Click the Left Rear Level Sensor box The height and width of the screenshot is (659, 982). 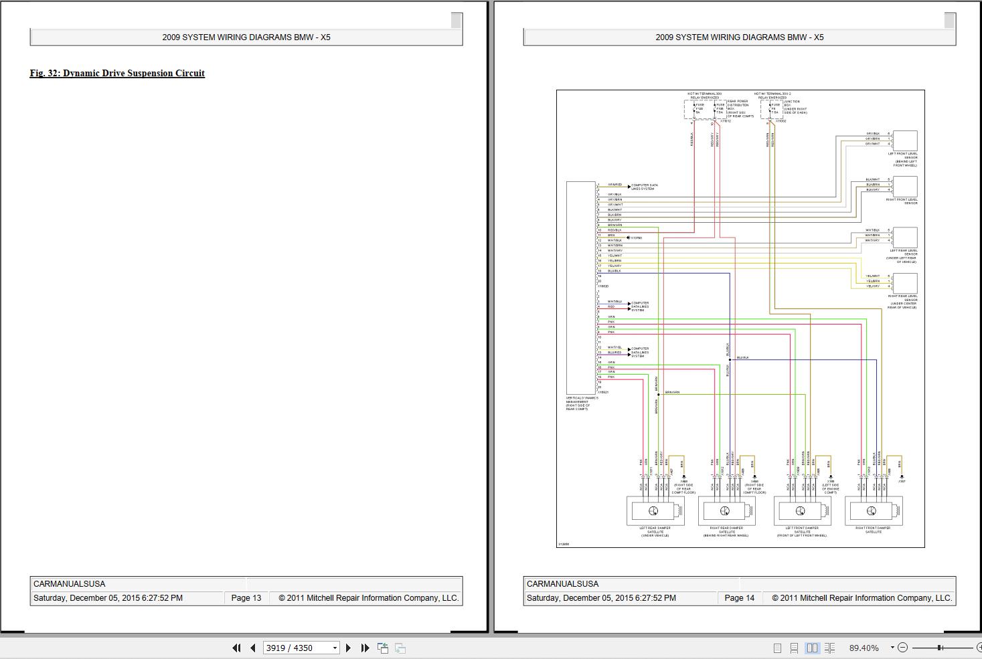pos(905,237)
